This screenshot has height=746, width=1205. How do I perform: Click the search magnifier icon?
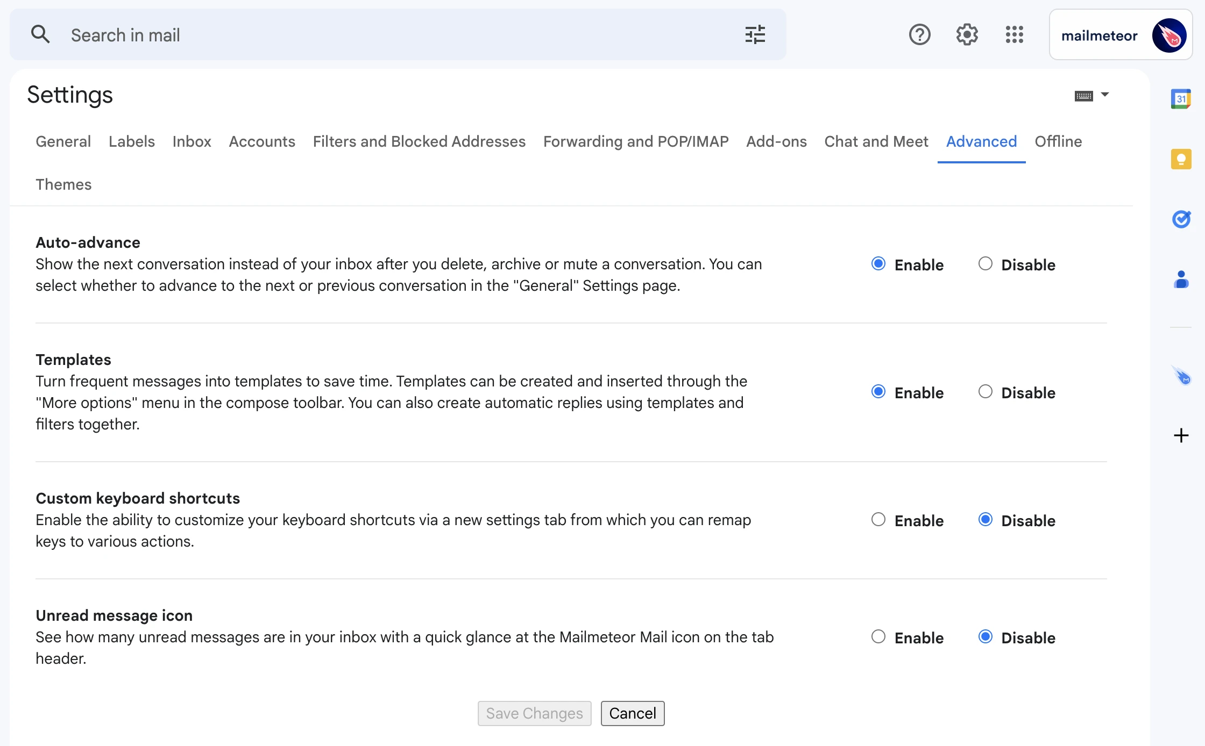point(40,35)
